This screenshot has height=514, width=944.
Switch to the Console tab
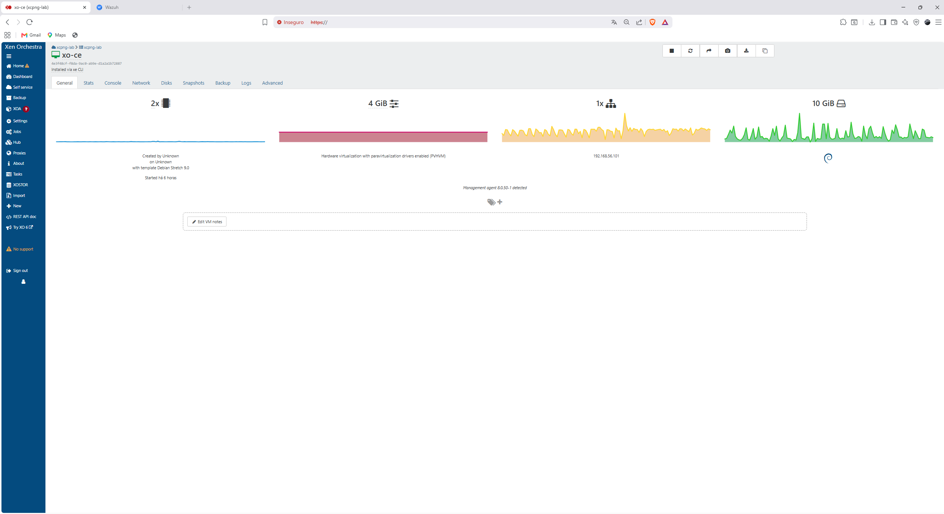tap(113, 83)
